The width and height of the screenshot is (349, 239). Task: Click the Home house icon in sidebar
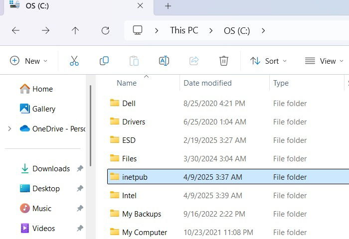25,89
